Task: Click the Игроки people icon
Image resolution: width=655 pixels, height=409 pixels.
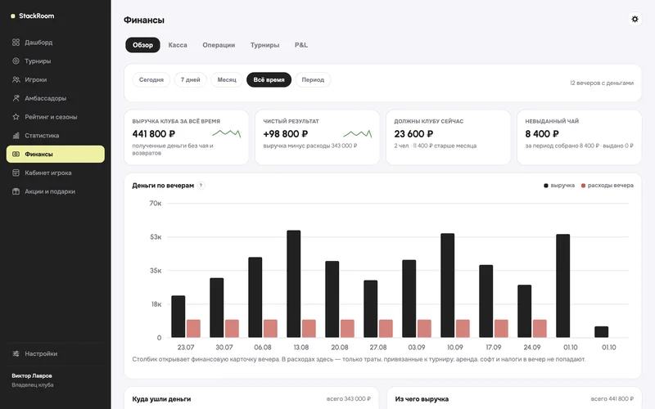Action: click(16, 79)
